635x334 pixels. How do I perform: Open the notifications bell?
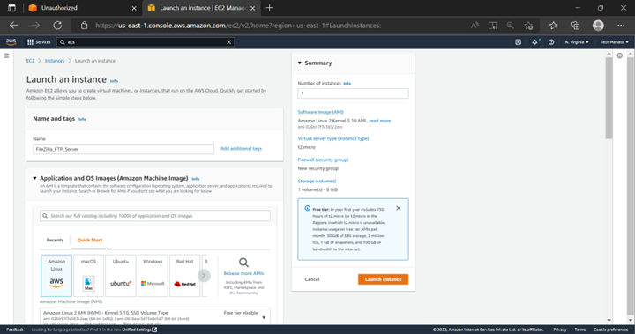[x=534, y=42]
